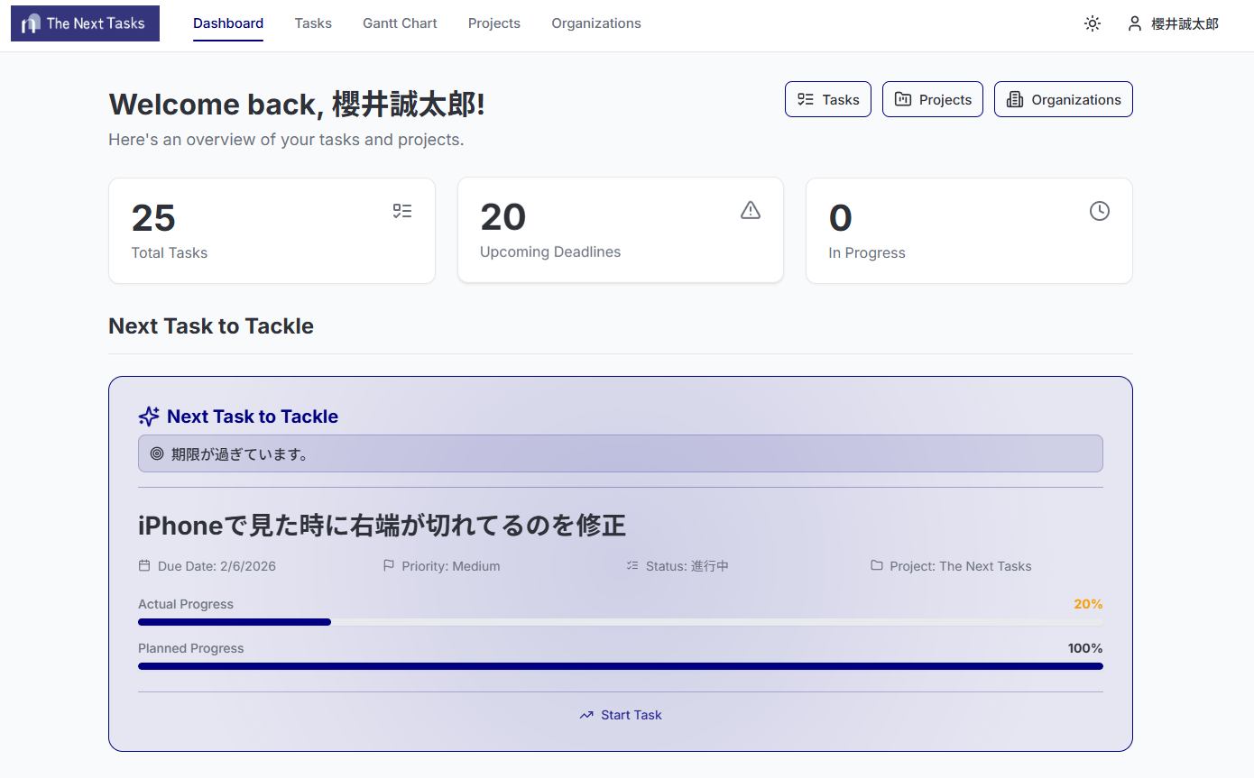Toggle the light/dark theme with the sun icon

(1092, 23)
